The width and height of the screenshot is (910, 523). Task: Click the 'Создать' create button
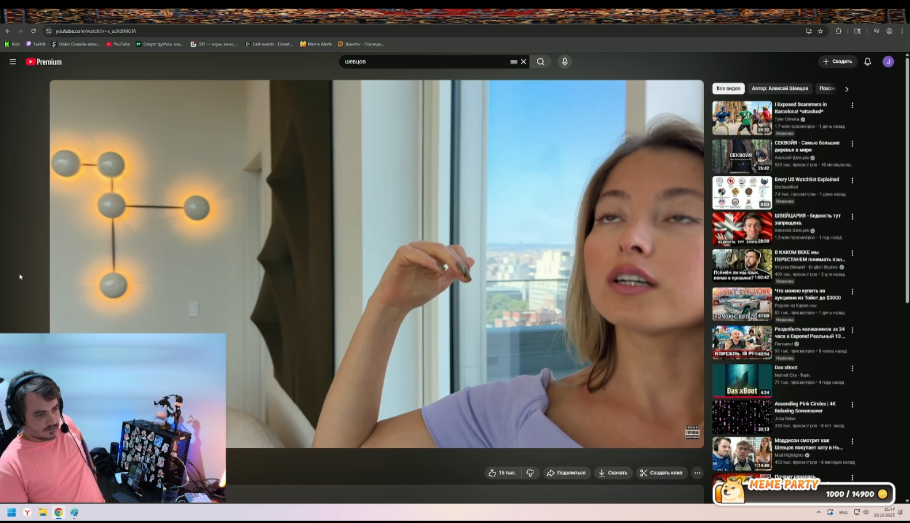[x=838, y=62]
